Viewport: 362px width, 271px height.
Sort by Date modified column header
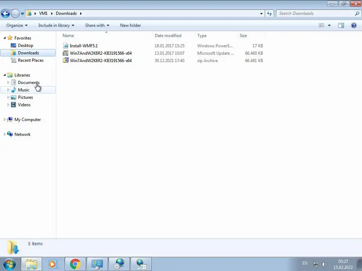pos(168,36)
